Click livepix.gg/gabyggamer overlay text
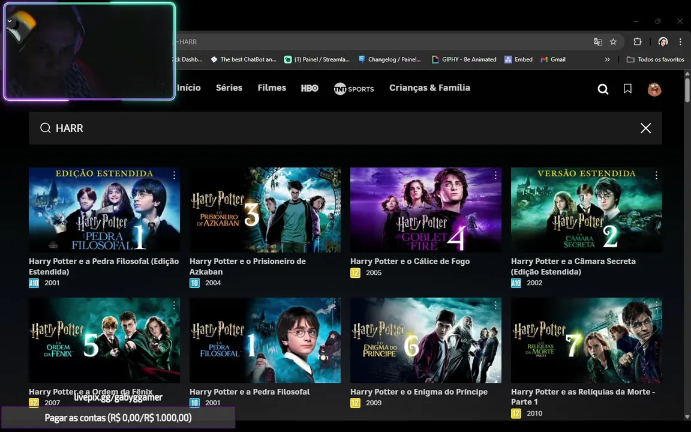Viewport: 691px width, 432px height. click(x=118, y=398)
